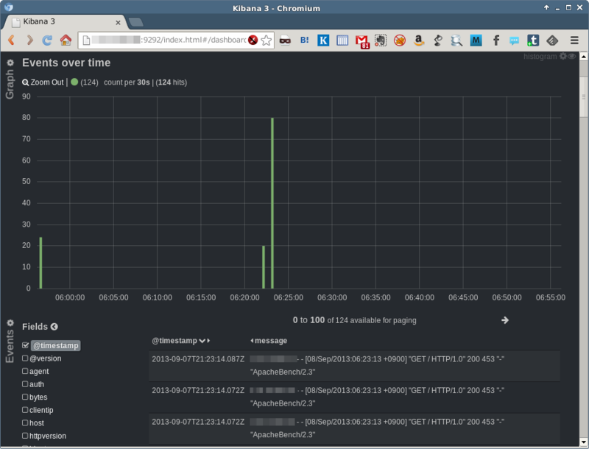Toggle @timestamp sort direction chevron
The width and height of the screenshot is (589, 449).
[x=202, y=341]
